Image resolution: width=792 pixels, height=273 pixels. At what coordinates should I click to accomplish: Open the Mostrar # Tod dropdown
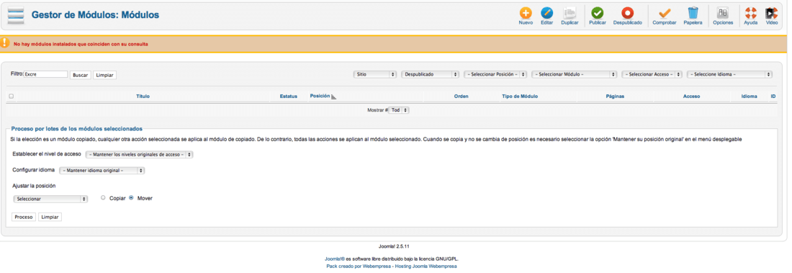coord(399,109)
